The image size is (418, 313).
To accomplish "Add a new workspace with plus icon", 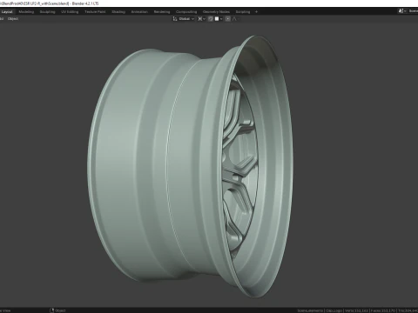I will click(256, 12).
